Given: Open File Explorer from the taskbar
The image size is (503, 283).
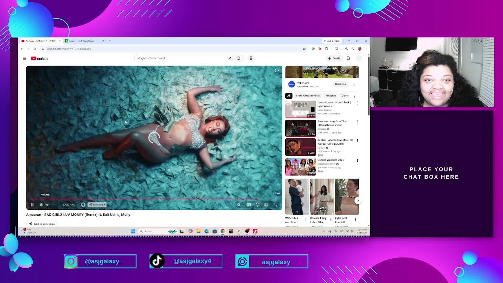Looking at the screenshot, I should pyautogui.click(x=198, y=231).
